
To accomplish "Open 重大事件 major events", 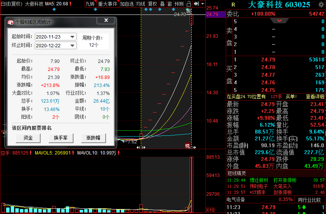I will tap(108, 4).
